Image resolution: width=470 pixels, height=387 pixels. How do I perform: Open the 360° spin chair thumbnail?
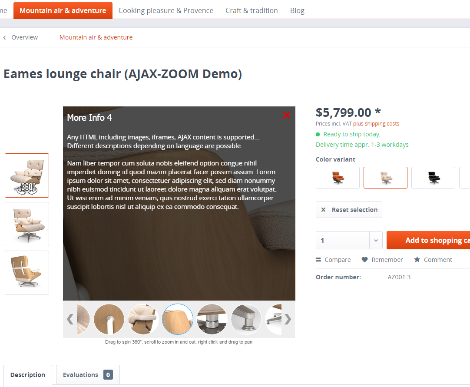[x=27, y=175]
